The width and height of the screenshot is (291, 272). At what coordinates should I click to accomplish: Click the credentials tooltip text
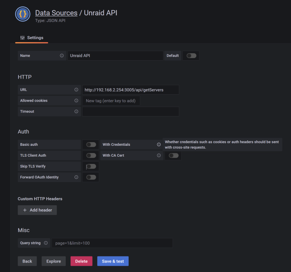point(222,145)
